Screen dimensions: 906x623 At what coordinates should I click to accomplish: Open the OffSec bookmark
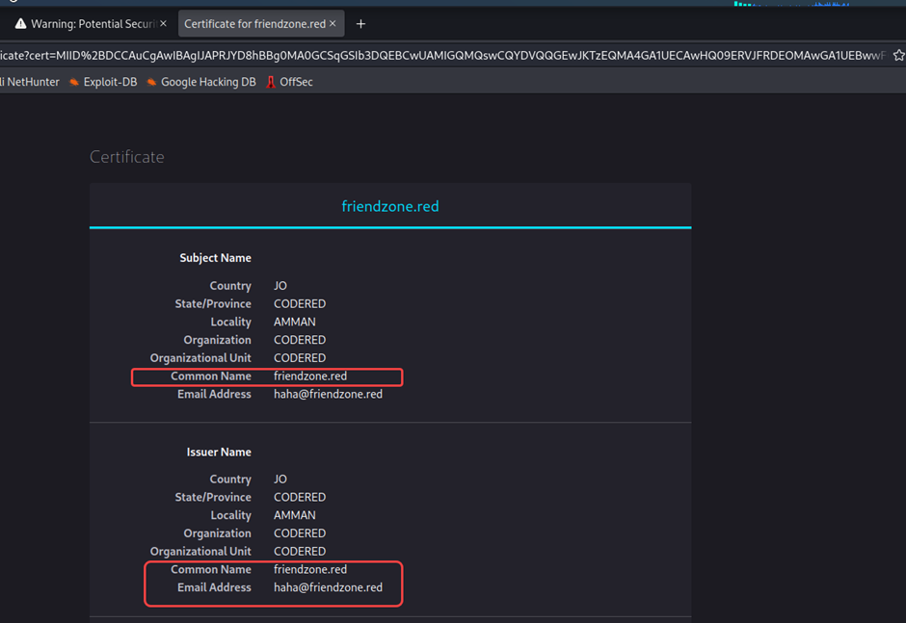pyautogui.click(x=295, y=82)
